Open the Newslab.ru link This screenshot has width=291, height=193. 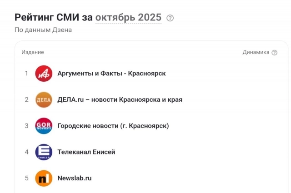coord(74,178)
